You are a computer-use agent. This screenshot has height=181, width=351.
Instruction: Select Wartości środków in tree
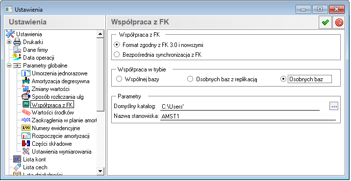(x=53, y=113)
